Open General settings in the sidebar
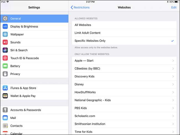 (x=34, y=19)
